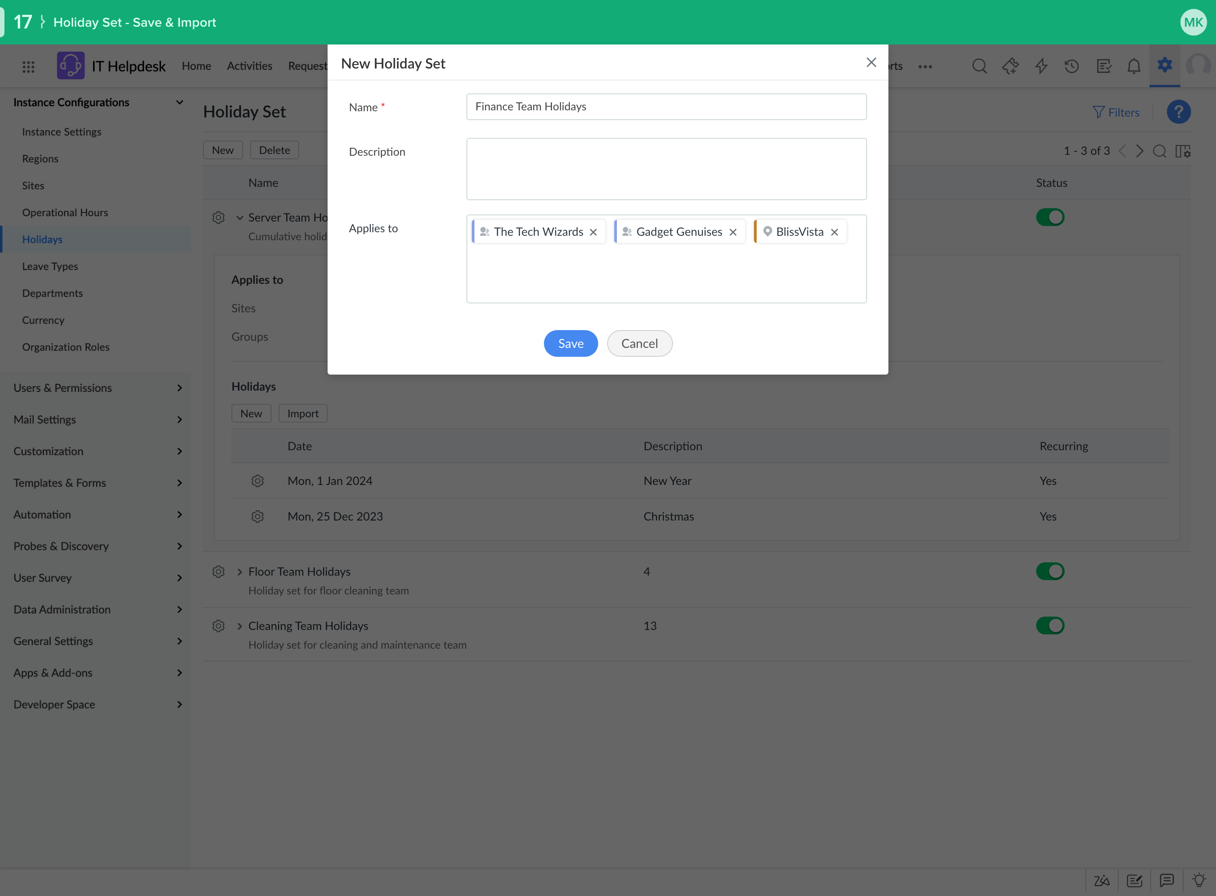Go to Operational Hours
Viewport: 1216px width, 896px height.
pyautogui.click(x=65, y=213)
